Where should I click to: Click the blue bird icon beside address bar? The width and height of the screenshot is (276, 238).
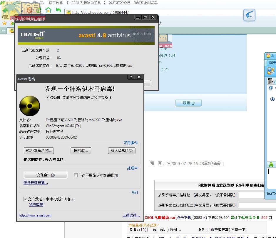(x=249, y=15)
